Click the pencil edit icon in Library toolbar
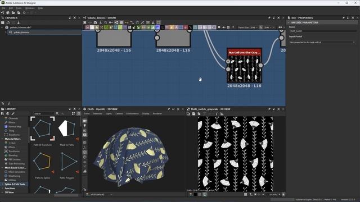 pos(13,113)
